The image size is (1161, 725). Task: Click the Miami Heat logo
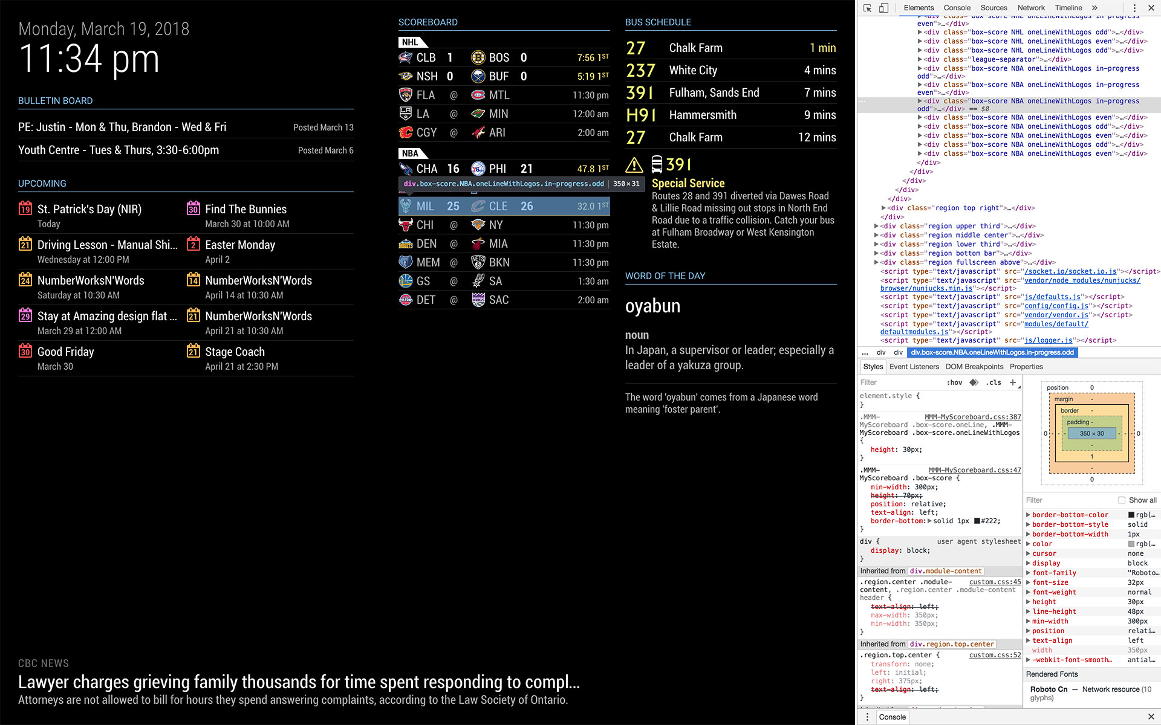pos(478,243)
